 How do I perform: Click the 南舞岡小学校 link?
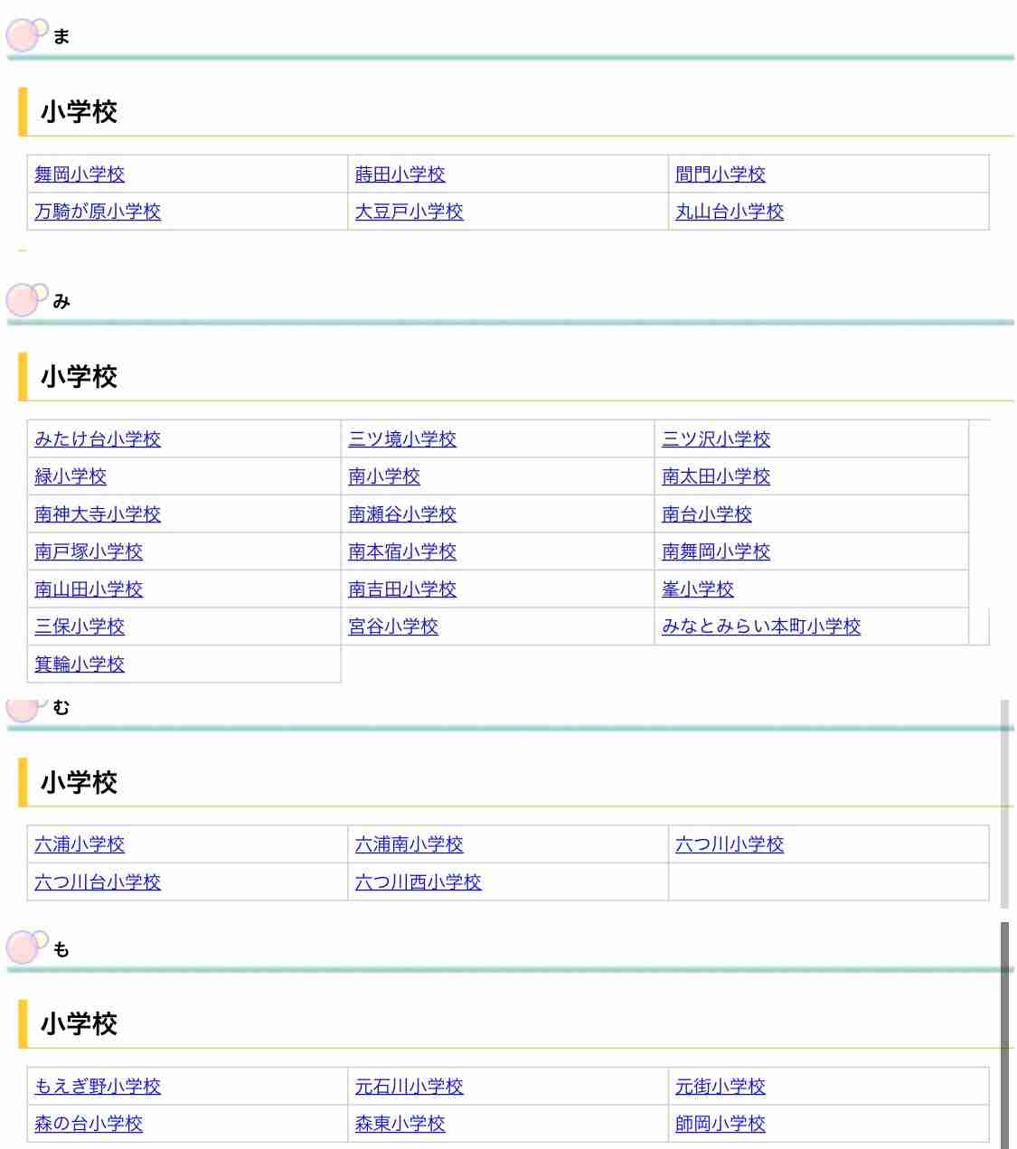pos(716,551)
